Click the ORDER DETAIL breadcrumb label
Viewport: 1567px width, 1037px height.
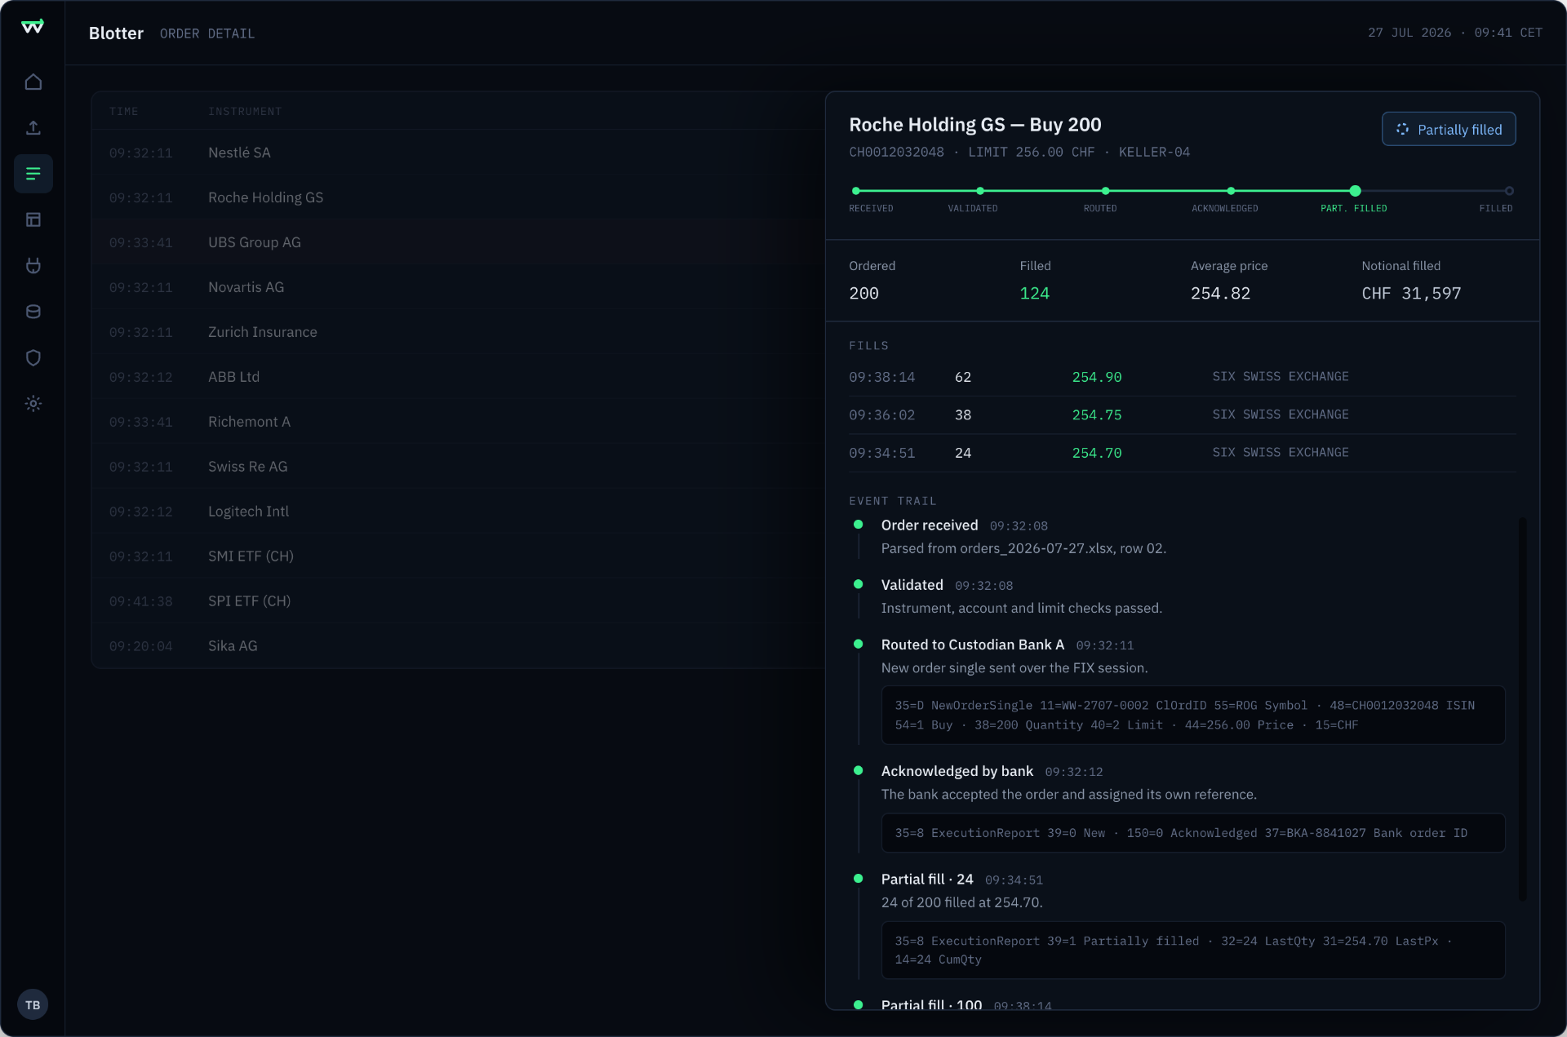207,33
